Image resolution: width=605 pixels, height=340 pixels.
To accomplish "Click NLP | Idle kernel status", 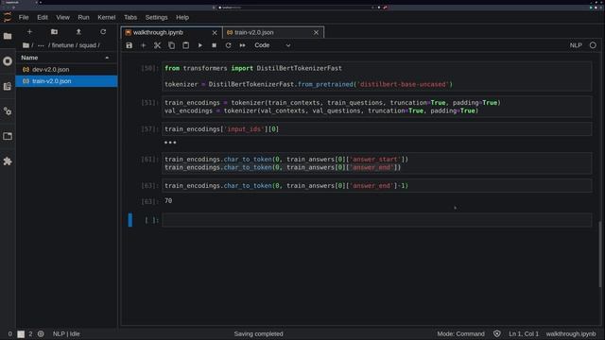I will [66, 333].
